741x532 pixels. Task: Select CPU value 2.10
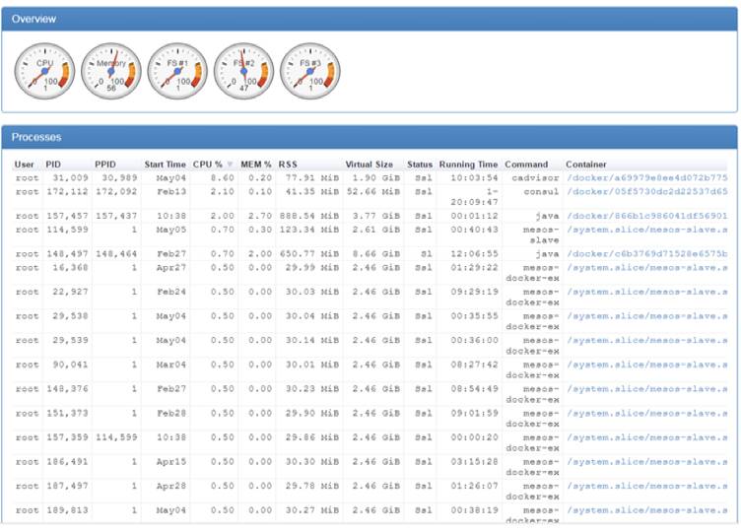[x=222, y=192]
